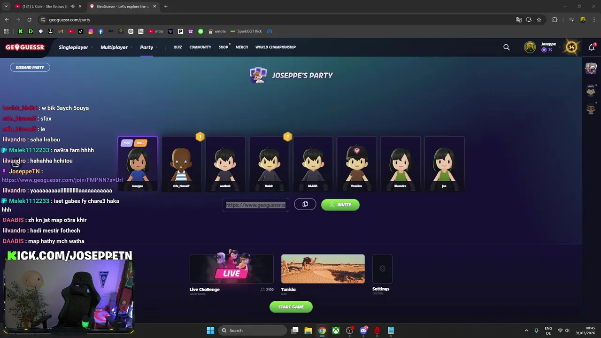Open File Explorer from the taskbar
601x338 pixels.
(x=308, y=330)
